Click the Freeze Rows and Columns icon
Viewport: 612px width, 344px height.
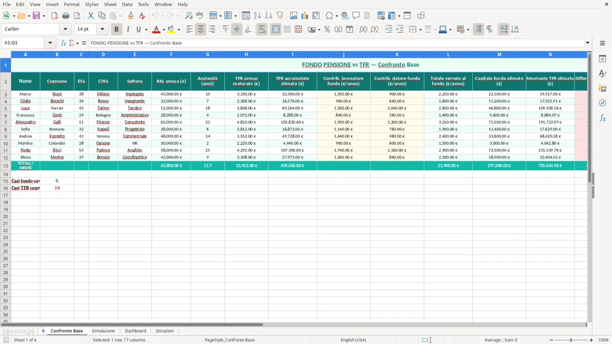[x=393, y=16]
